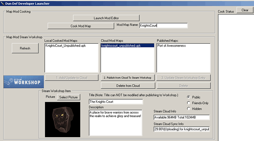Image resolution: width=254 pixels, height=141 pixels.
Task: Click the Steam Cloud Info field
Action: coord(182,117)
